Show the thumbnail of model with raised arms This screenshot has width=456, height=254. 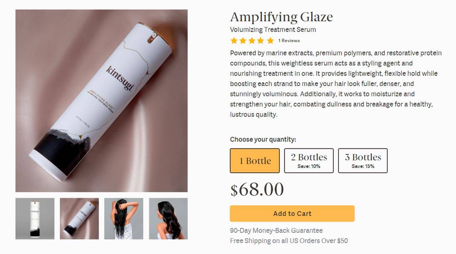[124, 218]
